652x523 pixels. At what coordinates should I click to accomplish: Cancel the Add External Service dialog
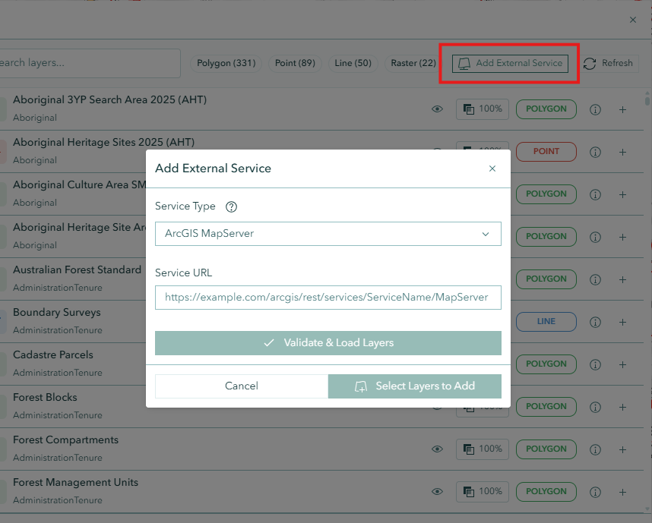click(241, 386)
